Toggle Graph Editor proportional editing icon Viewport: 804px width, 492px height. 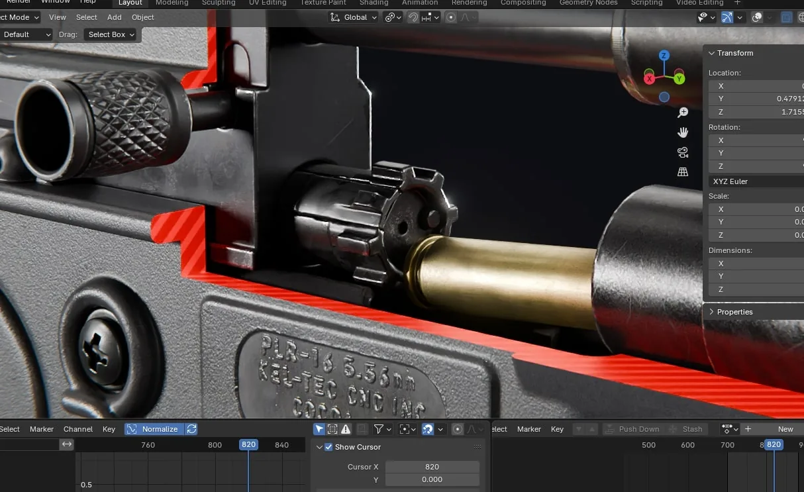(x=458, y=429)
